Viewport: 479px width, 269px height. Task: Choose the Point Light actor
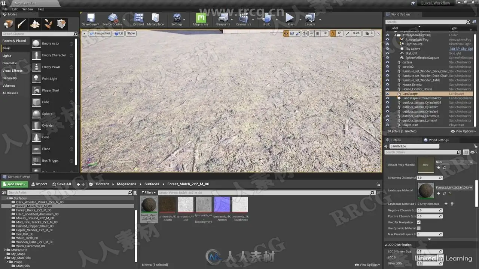pyautogui.click(x=52, y=78)
